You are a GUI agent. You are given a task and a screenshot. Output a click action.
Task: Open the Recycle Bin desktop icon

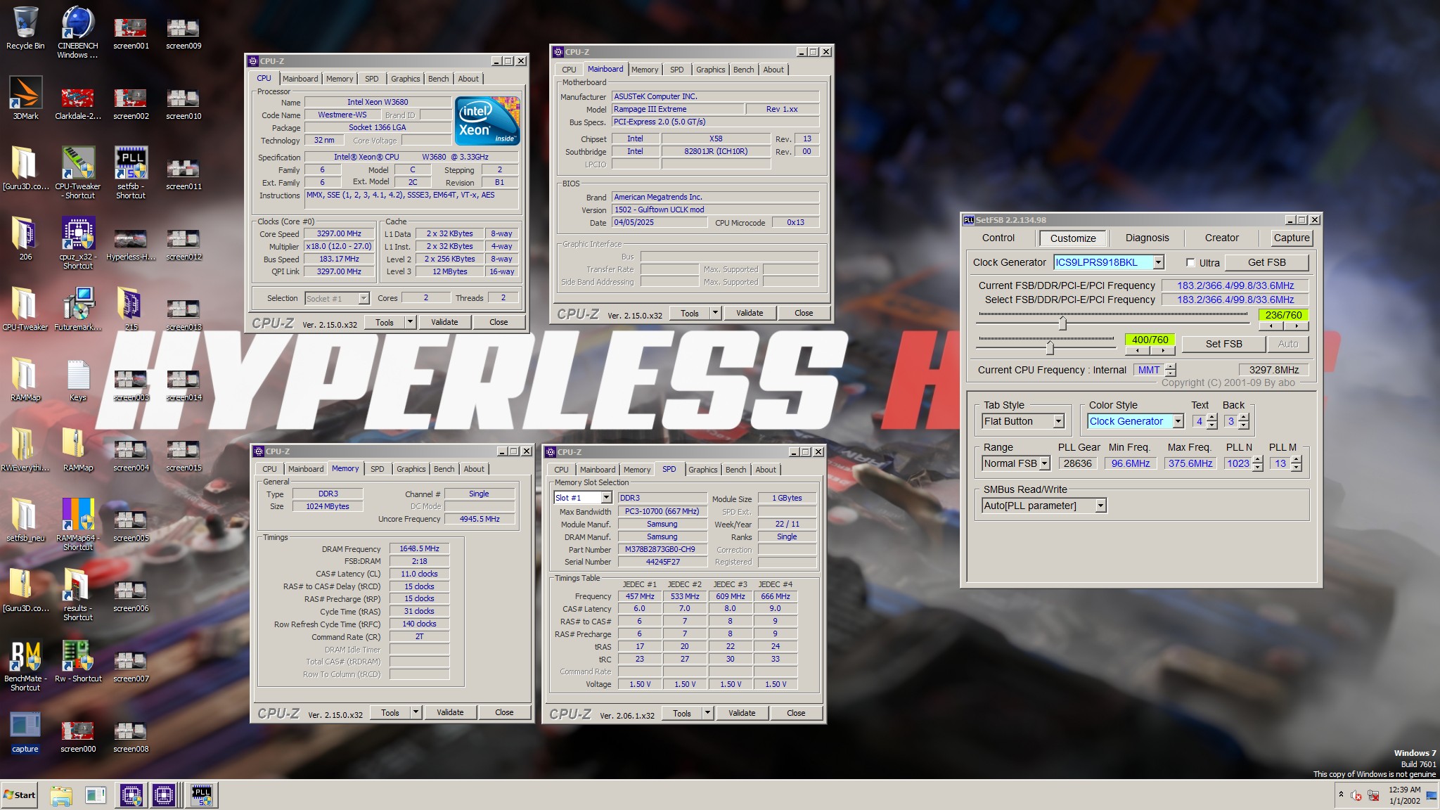[x=25, y=28]
